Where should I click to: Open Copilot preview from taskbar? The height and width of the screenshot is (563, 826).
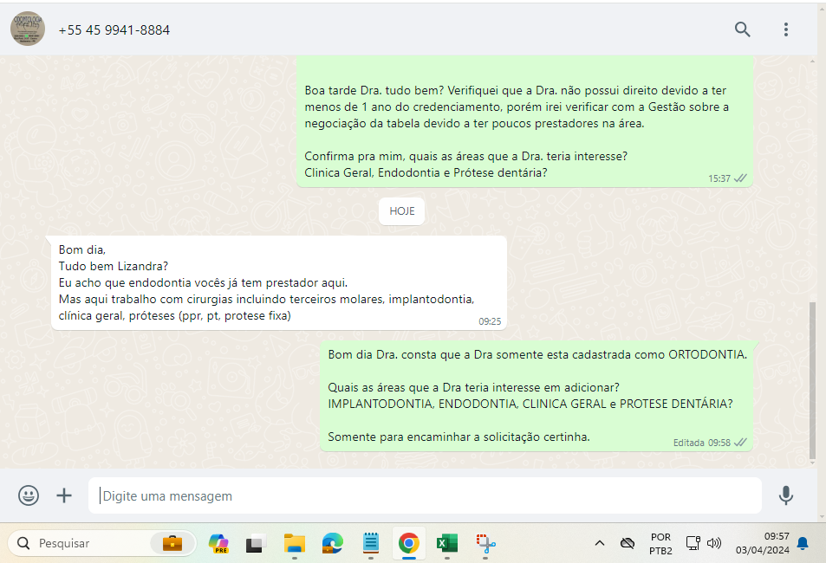(218, 543)
